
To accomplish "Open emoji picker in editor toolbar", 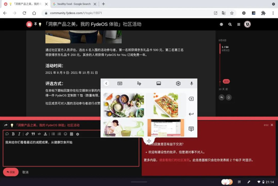I will click(65, 134).
